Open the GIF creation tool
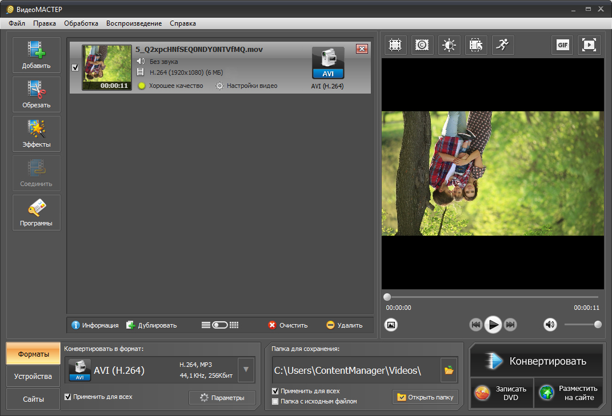Viewport: 612px width, 416px height. [563, 45]
